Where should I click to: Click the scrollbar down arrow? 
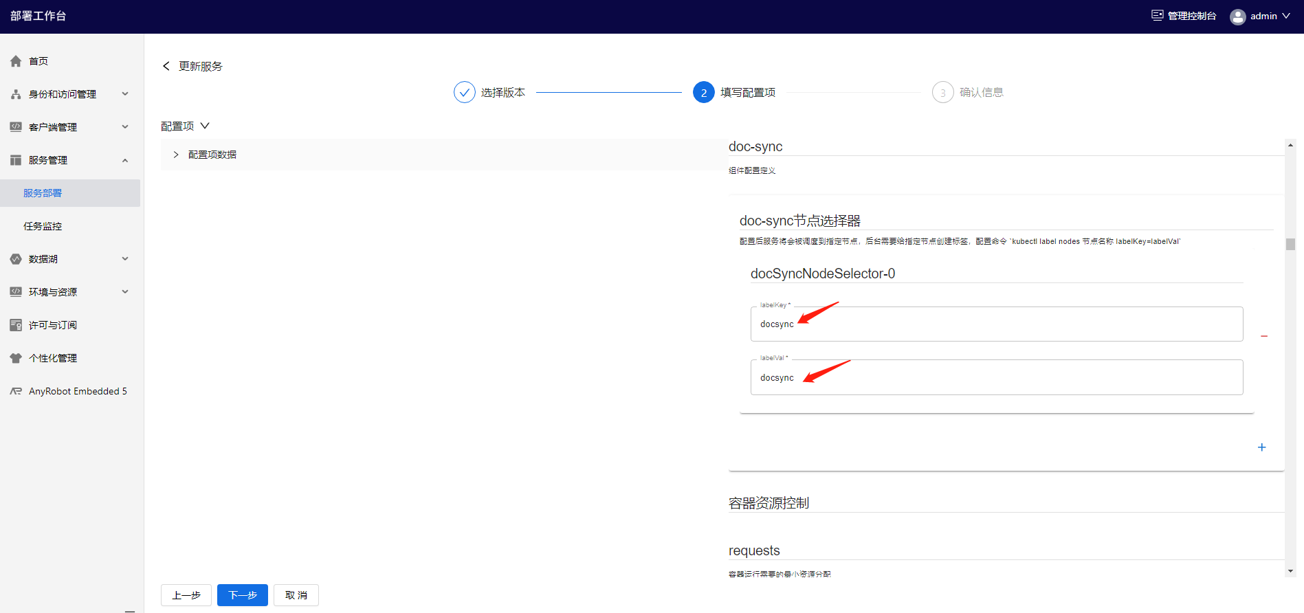pos(1290,571)
